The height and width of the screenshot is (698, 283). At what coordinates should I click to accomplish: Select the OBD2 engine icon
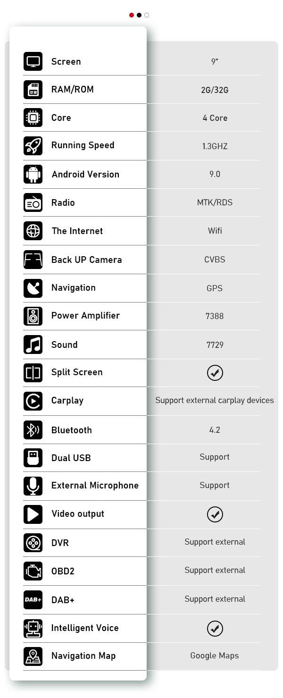point(33,571)
